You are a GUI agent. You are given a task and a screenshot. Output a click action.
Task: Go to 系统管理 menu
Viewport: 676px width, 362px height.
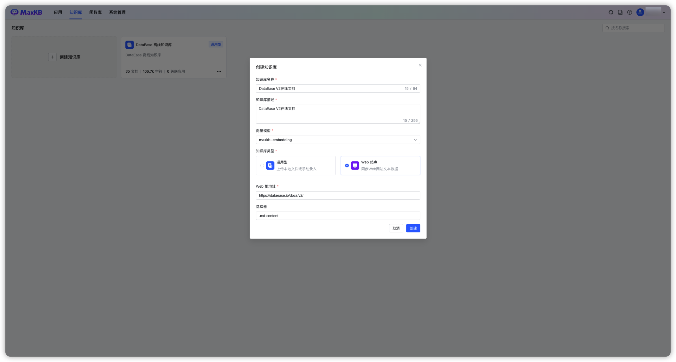click(x=117, y=12)
